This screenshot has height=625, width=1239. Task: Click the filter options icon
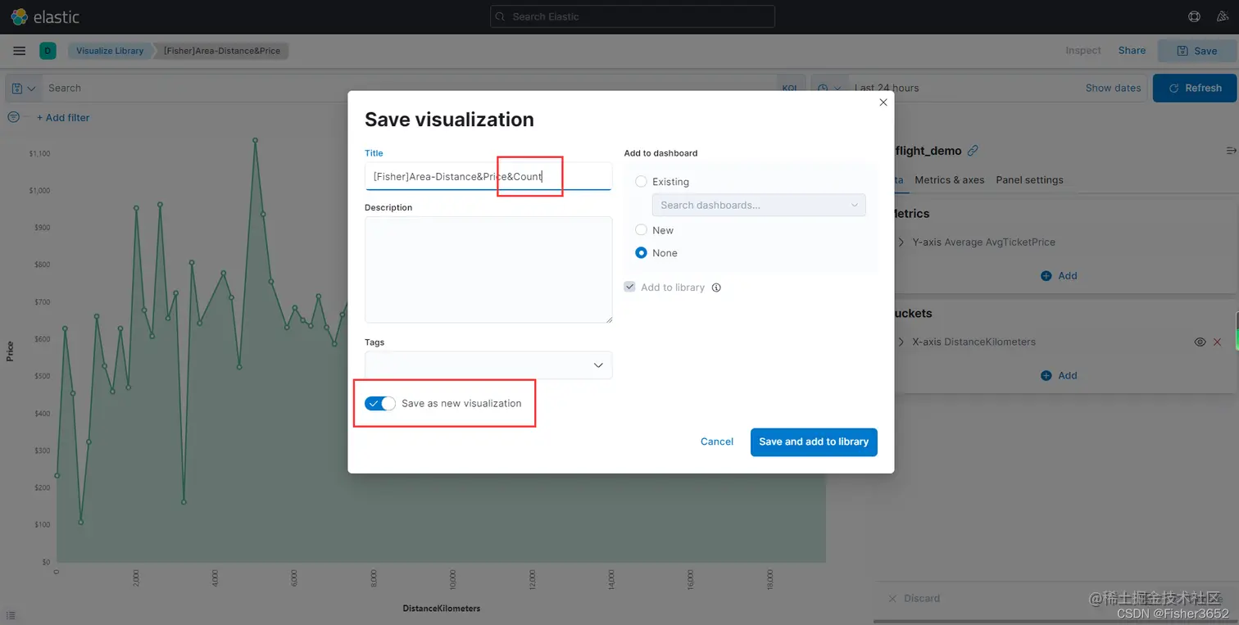pyautogui.click(x=13, y=117)
